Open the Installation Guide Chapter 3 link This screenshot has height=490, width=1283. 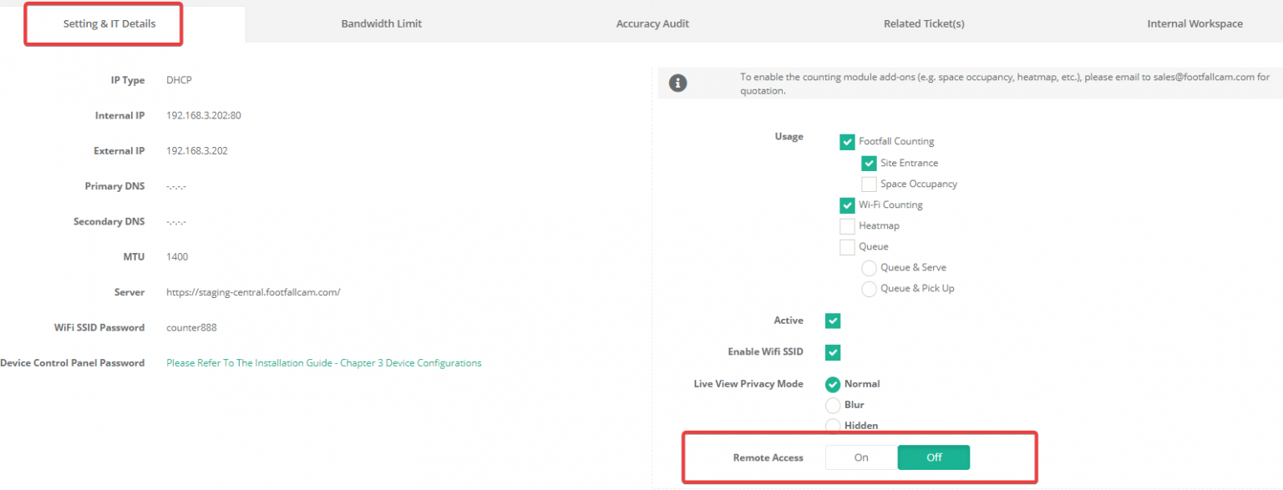coord(323,363)
